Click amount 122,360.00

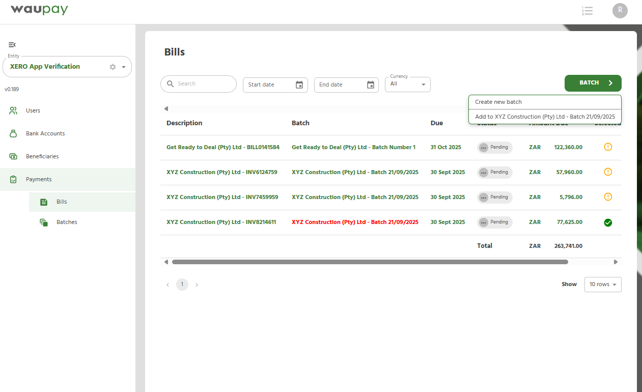pos(568,147)
